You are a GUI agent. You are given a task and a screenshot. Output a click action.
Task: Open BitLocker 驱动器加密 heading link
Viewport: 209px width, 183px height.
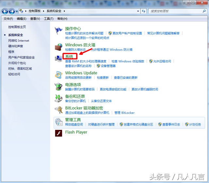pos(84,108)
